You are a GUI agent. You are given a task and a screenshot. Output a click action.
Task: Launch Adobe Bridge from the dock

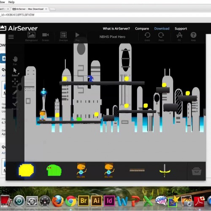tap(84, 201)
